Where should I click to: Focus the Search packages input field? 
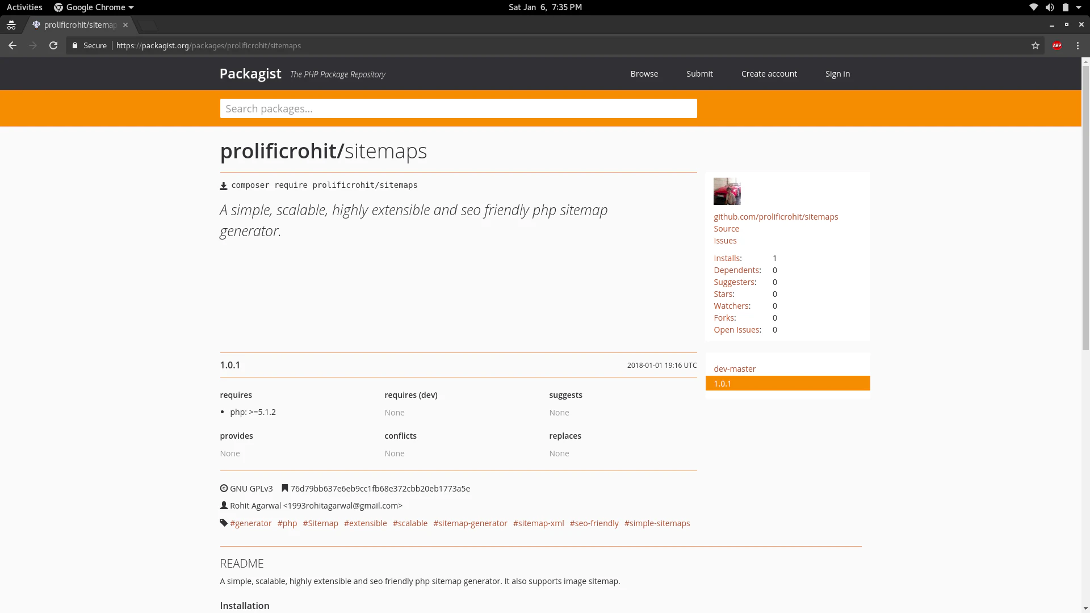[x=458, y=108]
